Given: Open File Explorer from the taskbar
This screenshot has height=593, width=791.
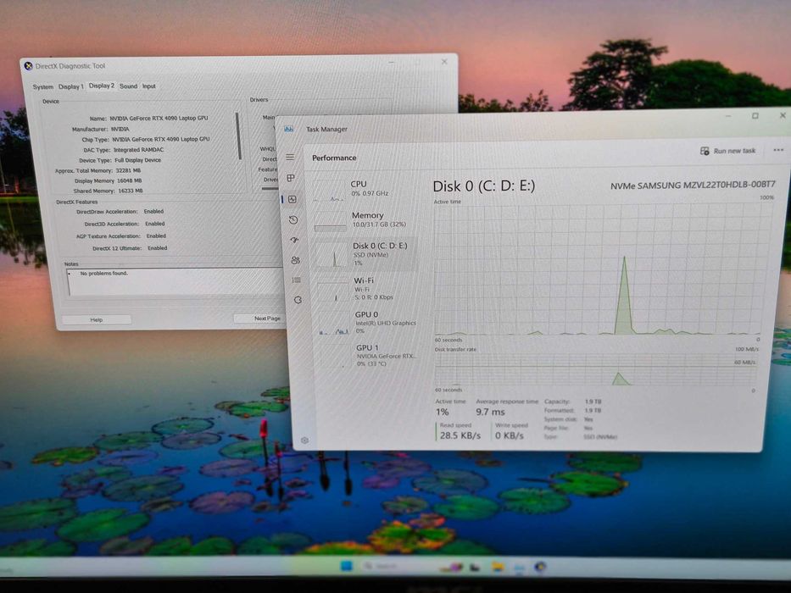Looking at the screenshot, I should tap(499, 567).
